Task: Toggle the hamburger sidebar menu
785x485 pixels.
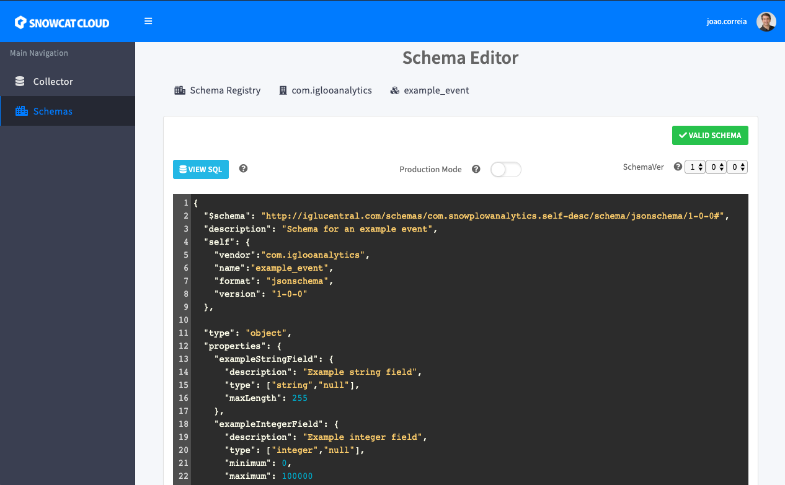Action: pyautogui.click(x=148, y=21)
